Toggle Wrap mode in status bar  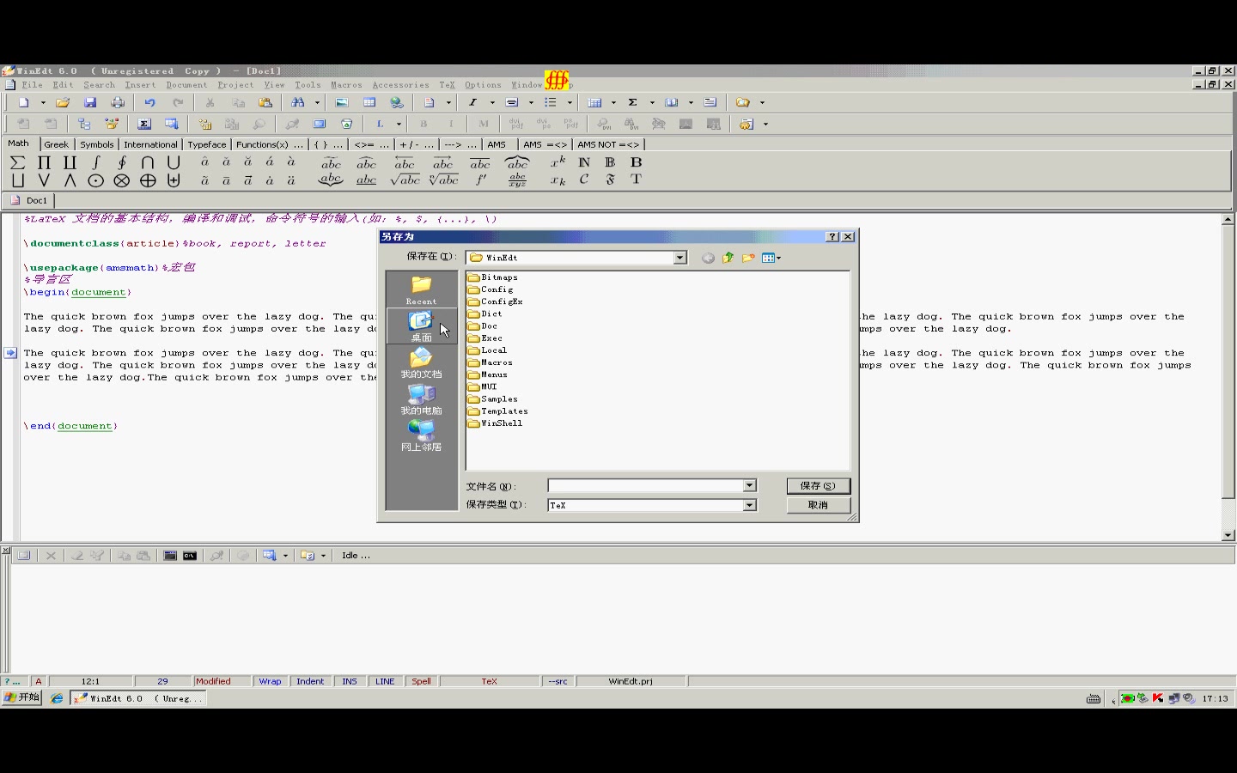(270, 681)
